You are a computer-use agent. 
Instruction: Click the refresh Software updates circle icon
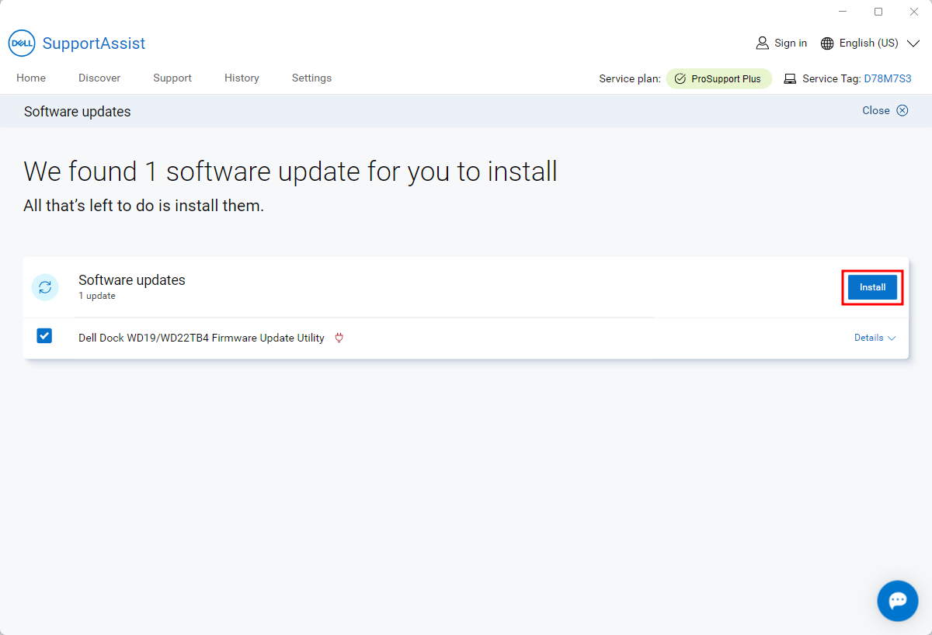click(45, 287)
